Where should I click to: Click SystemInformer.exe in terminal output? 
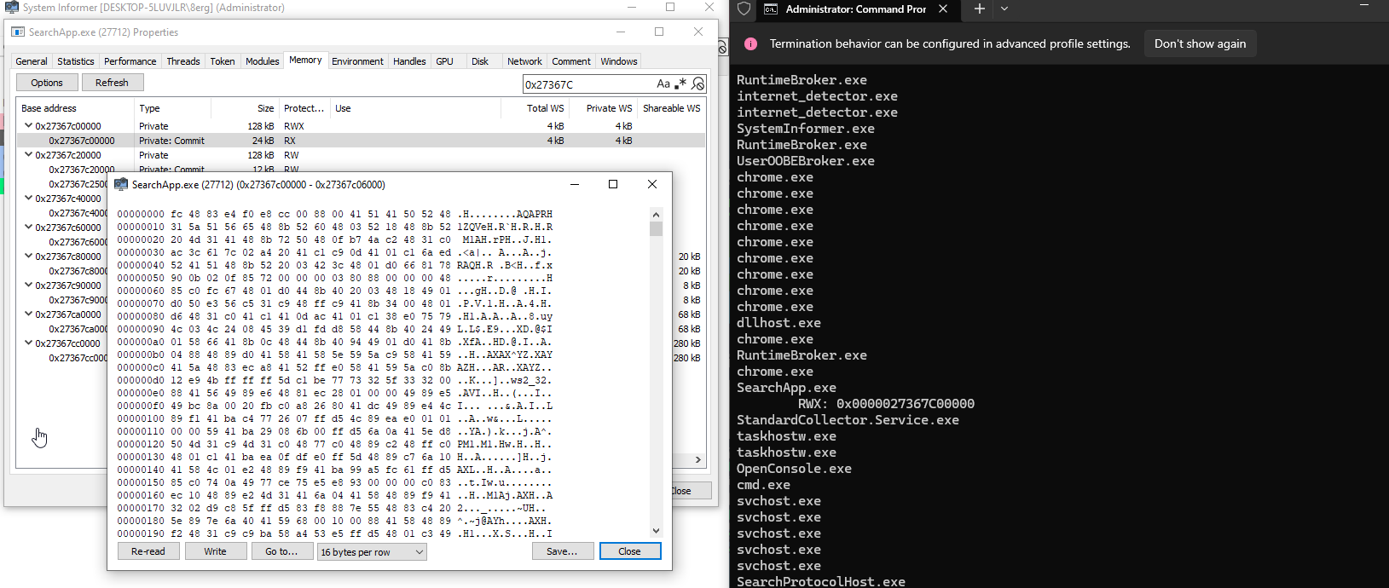click(x=806, y=129)
